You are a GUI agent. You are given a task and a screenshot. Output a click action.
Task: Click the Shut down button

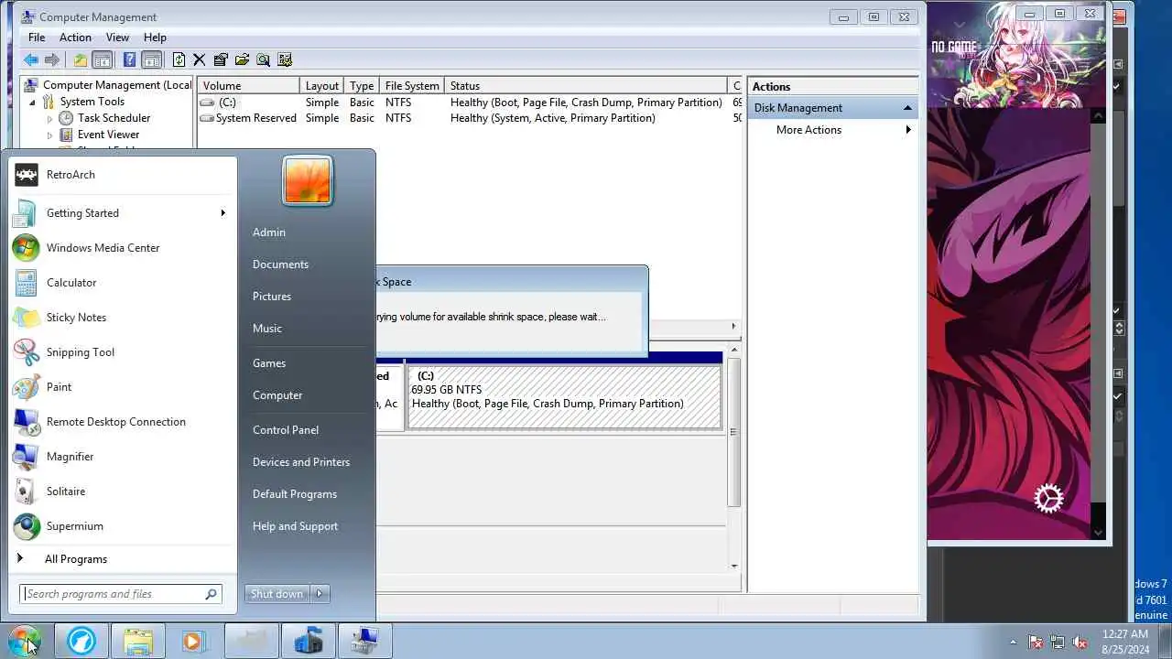[x=277, y=594]
